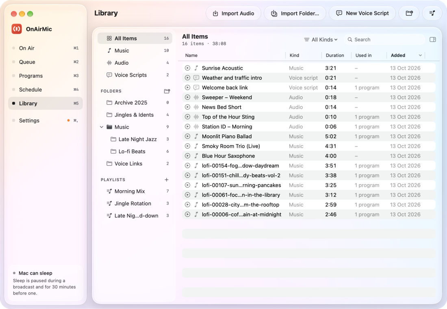
Task: Open the Archive 2025 folder
Action: pyautogui.click(x=135, y=103)
